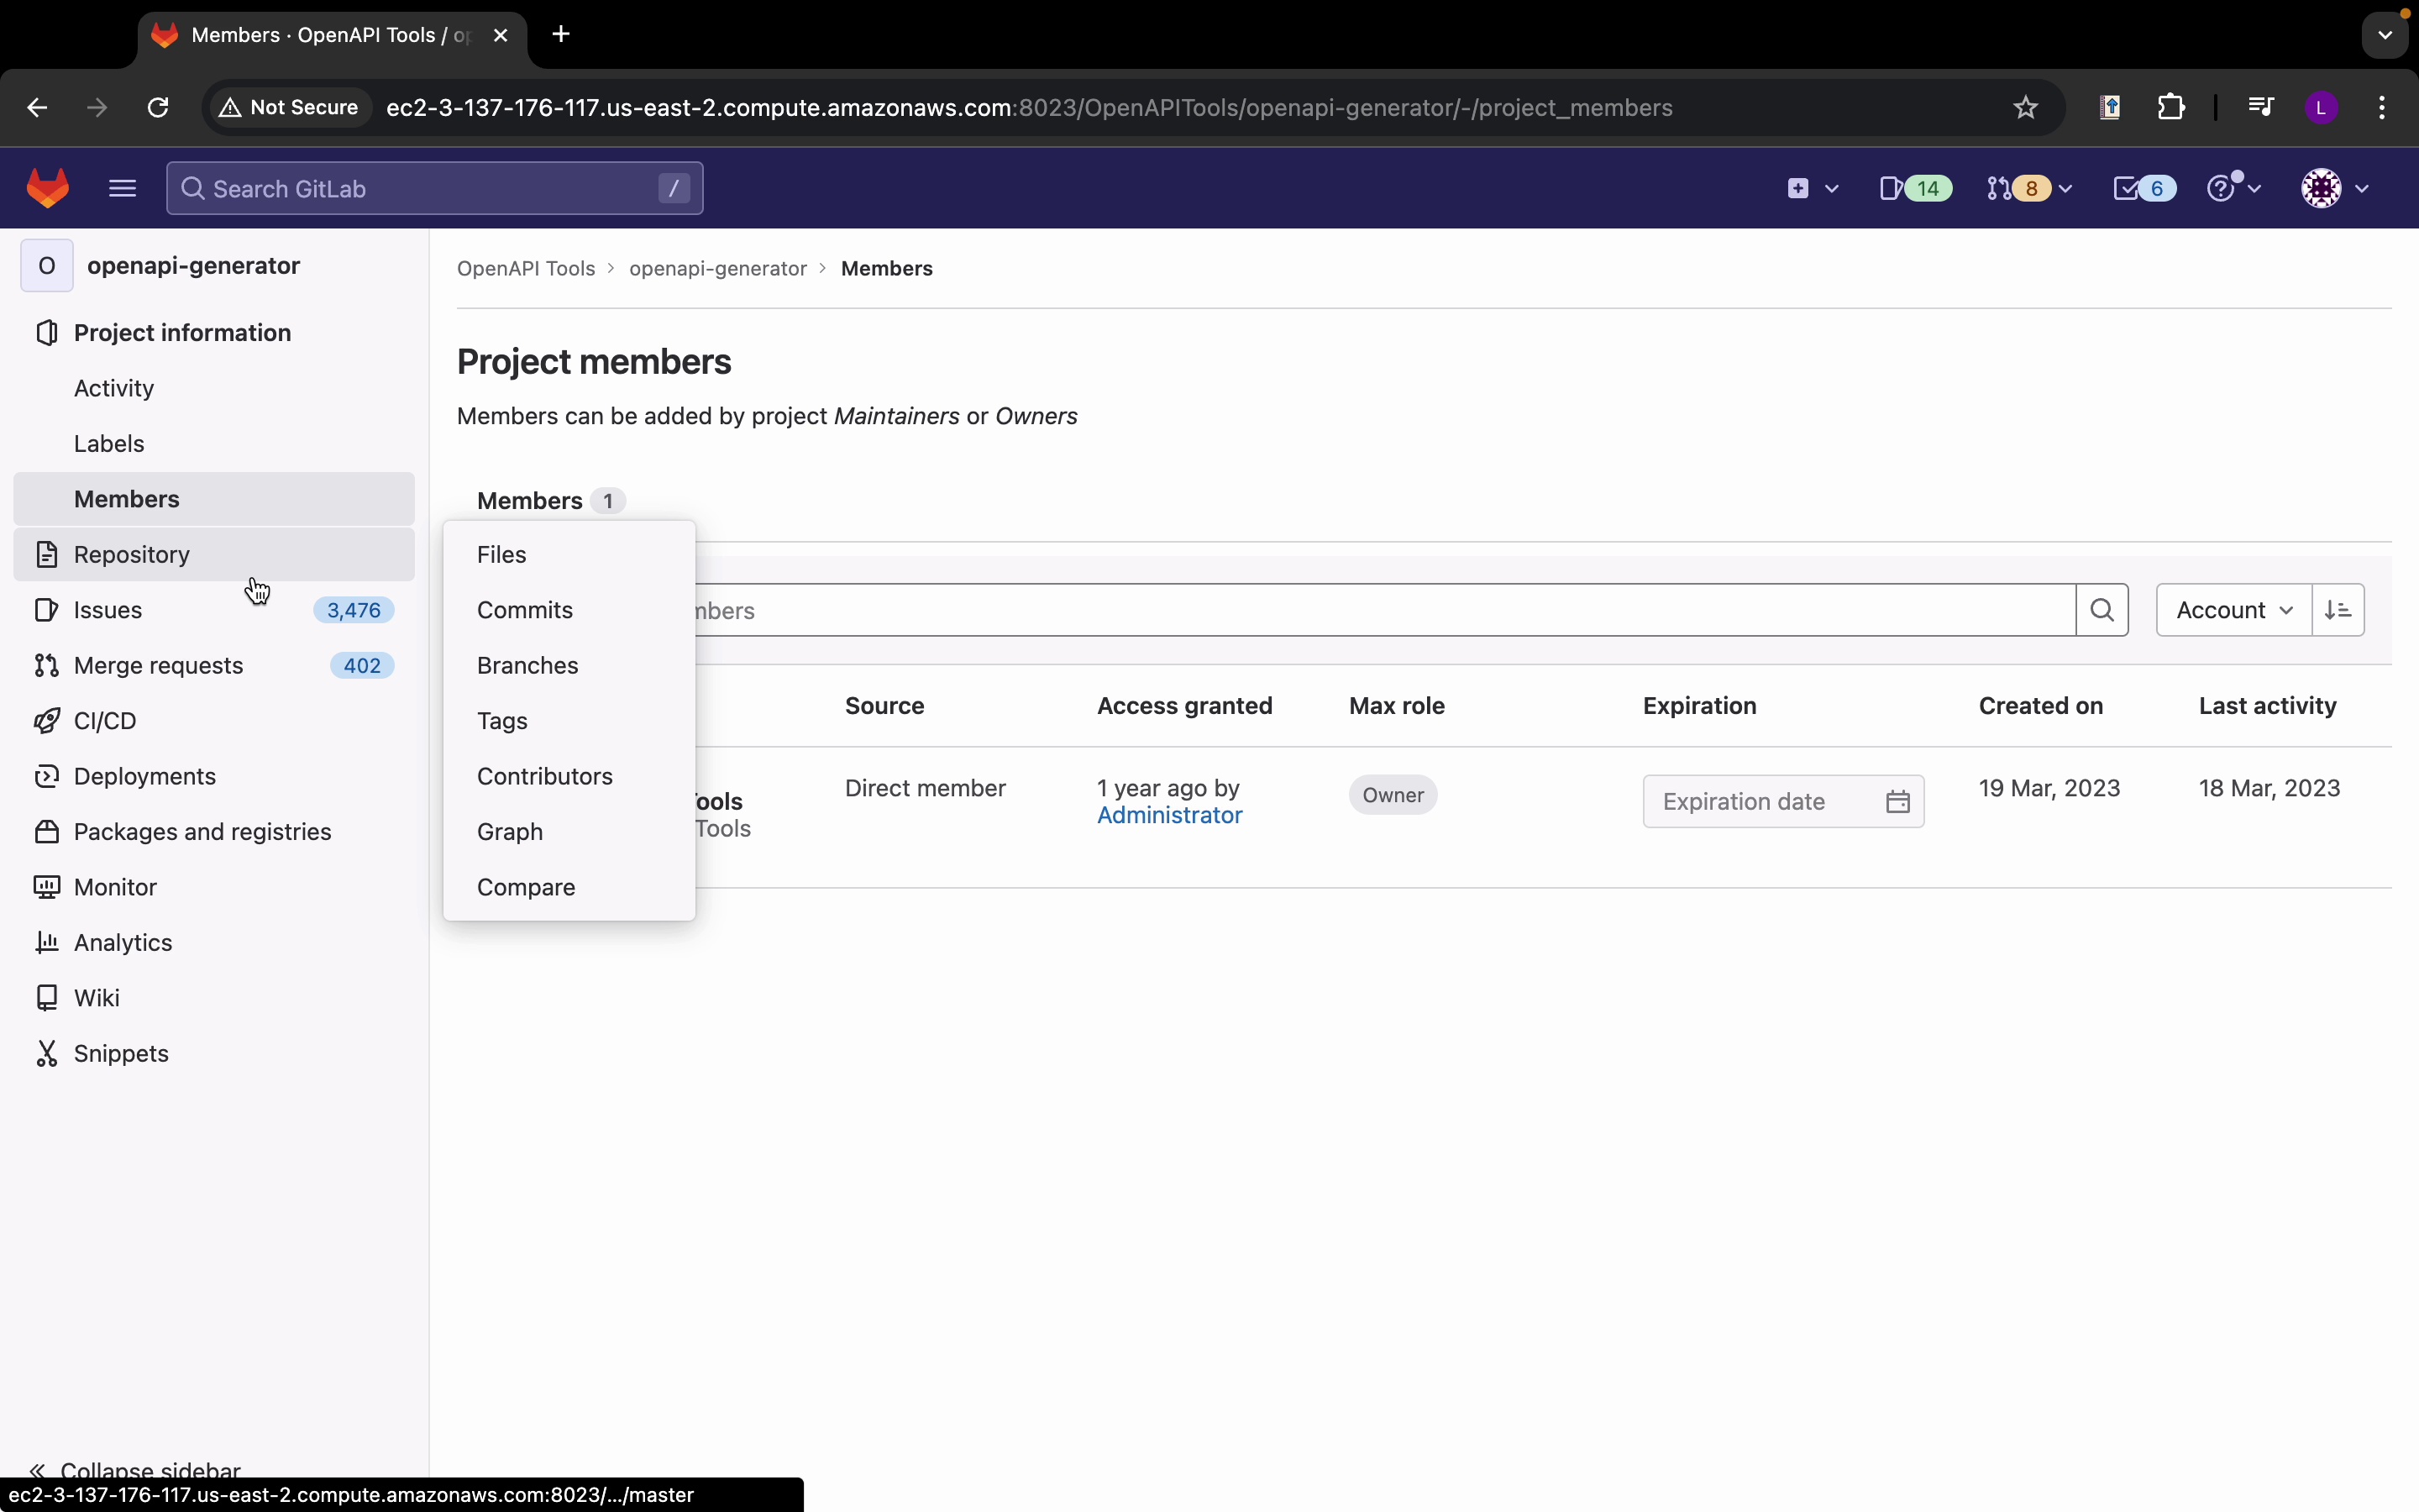Screen dimensions: 2419x1512
Task: Select Commits from the Repository flyout
Action: point(525,610)
